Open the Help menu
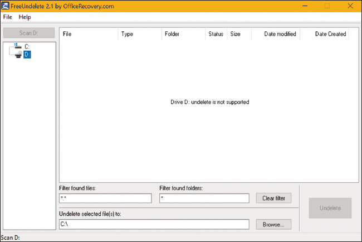 click(25, 17)
